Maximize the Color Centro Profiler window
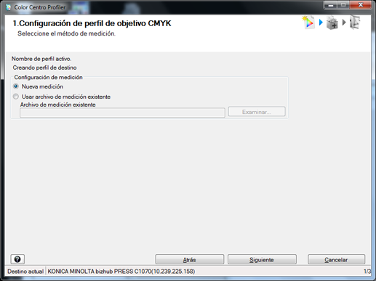 (343, 5)
